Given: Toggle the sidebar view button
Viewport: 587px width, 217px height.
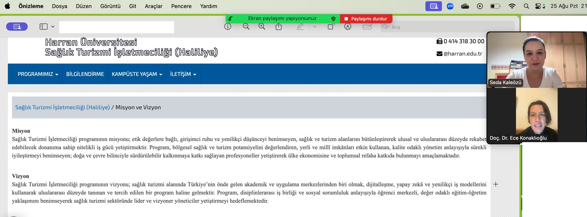Looking at the screenshot, I should (44, 26).
